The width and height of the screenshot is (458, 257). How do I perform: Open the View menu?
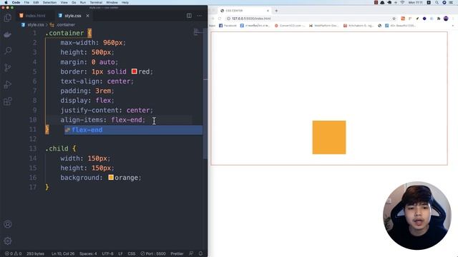coord(64,2)
